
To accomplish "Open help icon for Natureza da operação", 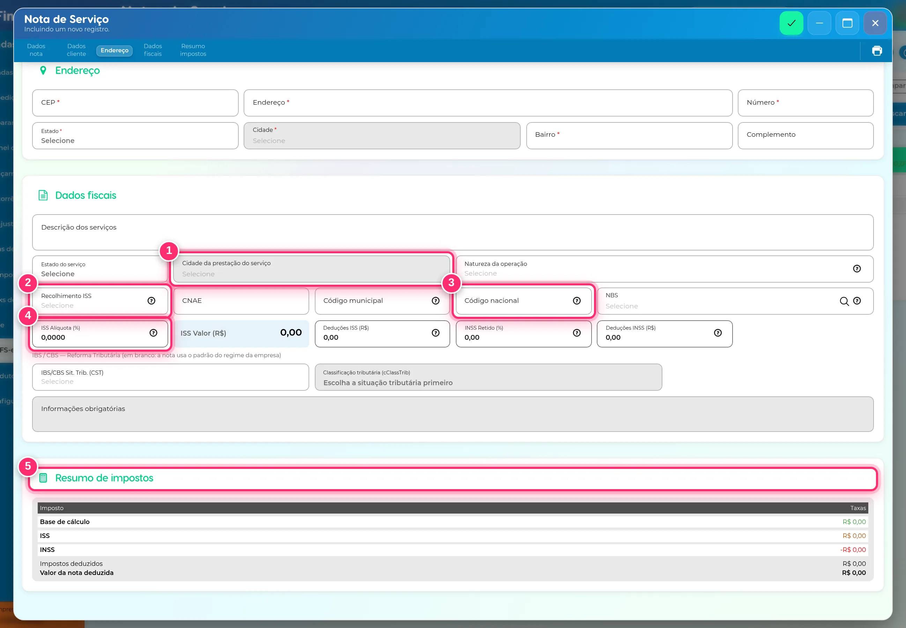I will (857, 269).
